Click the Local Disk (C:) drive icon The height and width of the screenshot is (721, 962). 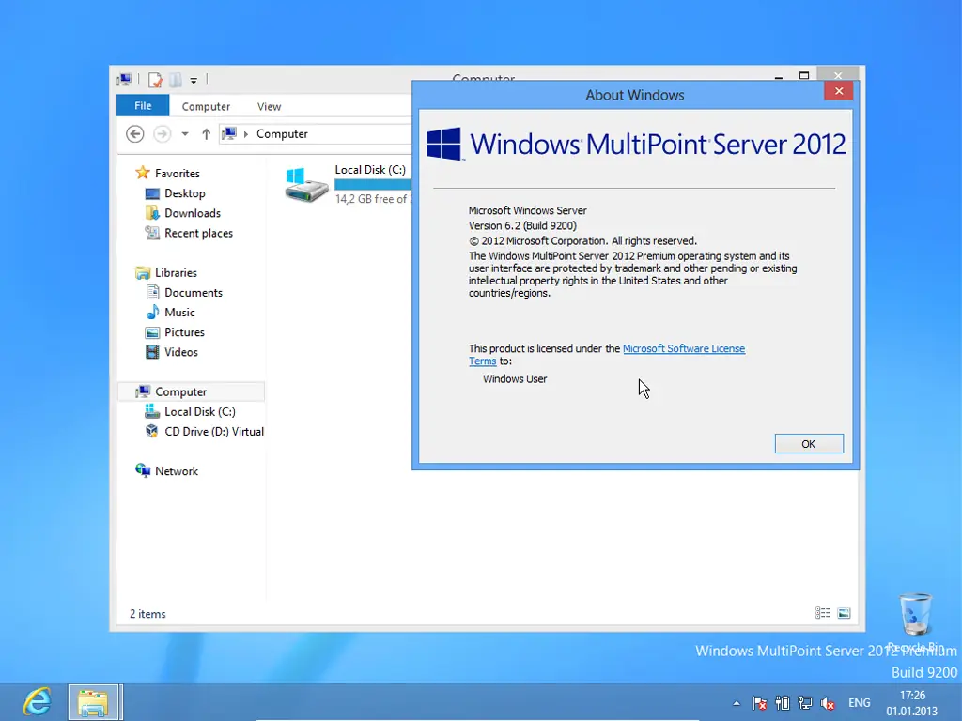pyautogui.click(x=306, y=185)
